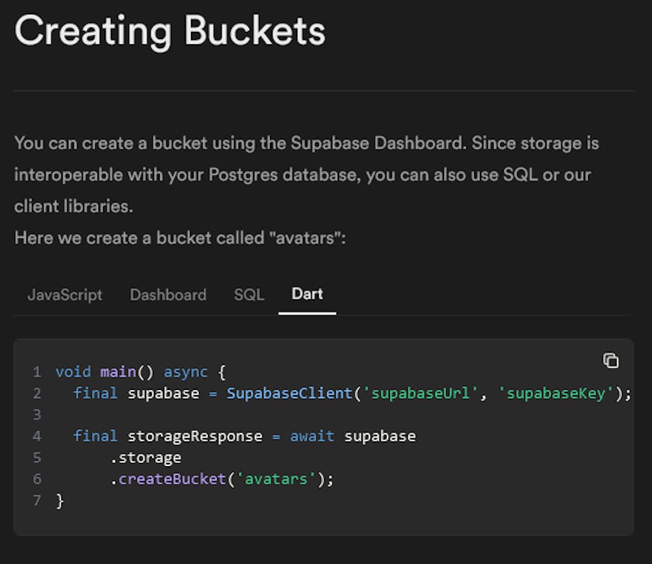This screenshot has width=652, height=564.
Task: Click the 'Creating Buckets' page heading
Action: click(x=171, y=31)
